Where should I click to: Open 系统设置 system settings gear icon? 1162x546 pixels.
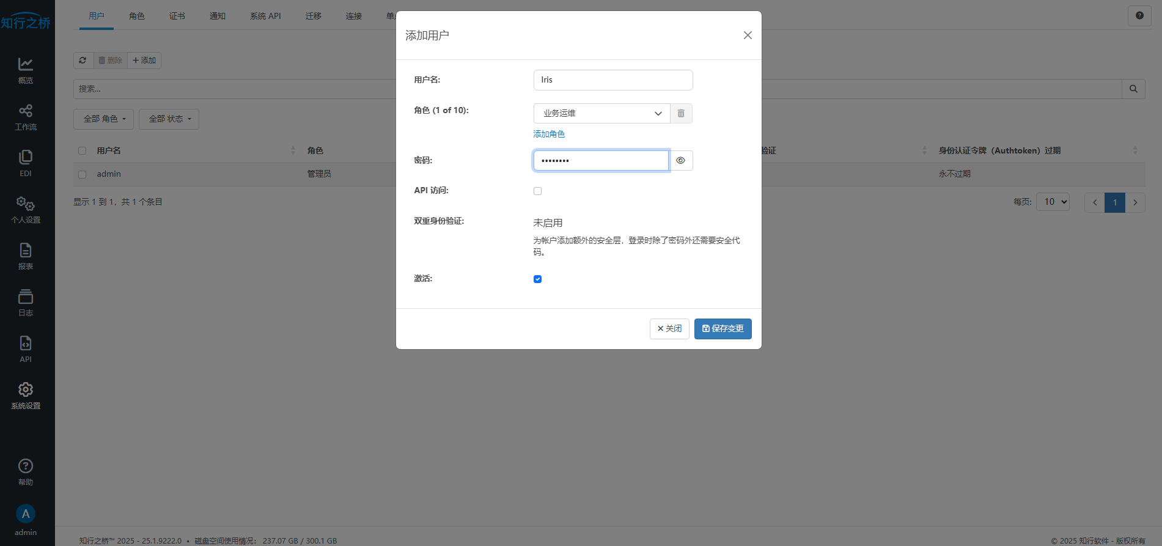click(25, 396)
